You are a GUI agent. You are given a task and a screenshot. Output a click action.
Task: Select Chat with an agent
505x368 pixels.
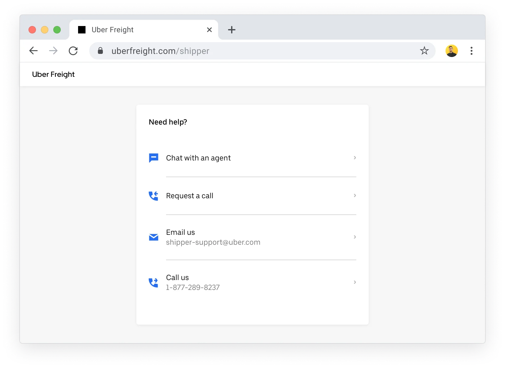(x=252, y=158)
